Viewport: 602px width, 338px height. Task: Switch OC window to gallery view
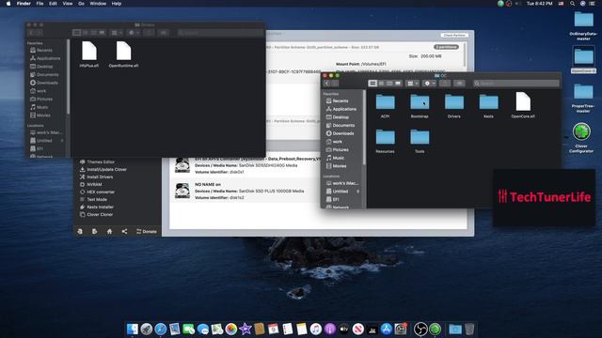tap(398, 84)
